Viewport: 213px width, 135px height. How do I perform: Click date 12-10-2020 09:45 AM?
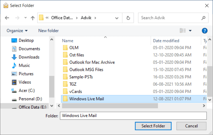point(172,55)
